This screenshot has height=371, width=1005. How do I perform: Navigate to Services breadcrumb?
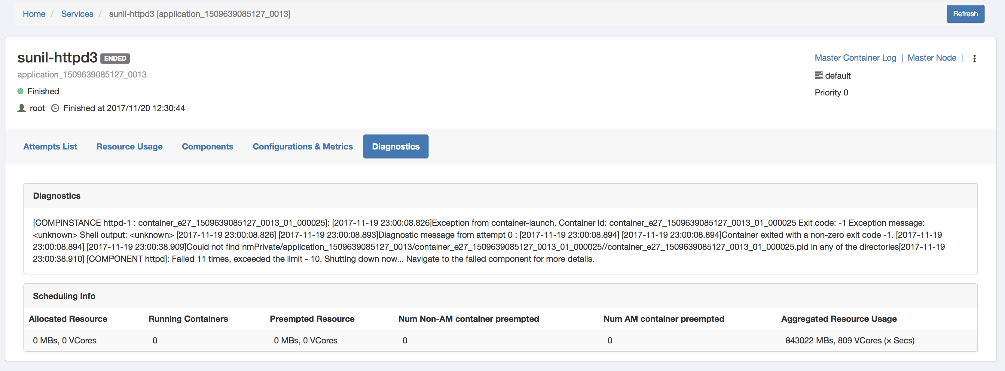point(77,14)
